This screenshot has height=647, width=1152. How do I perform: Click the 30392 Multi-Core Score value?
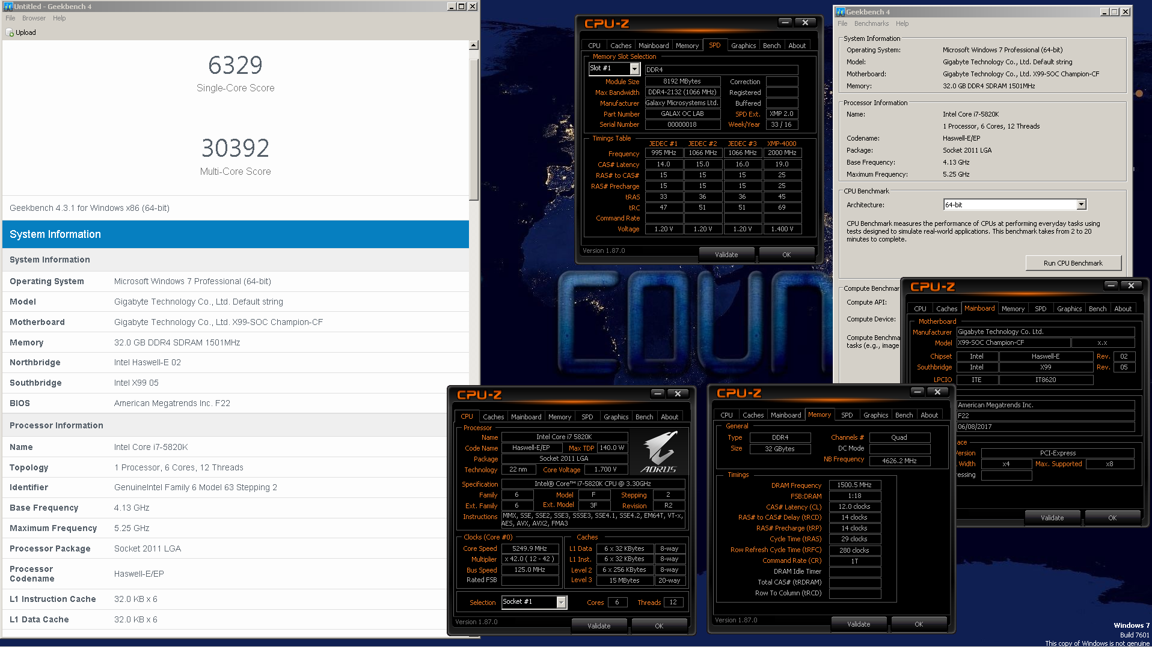point(235,148)
